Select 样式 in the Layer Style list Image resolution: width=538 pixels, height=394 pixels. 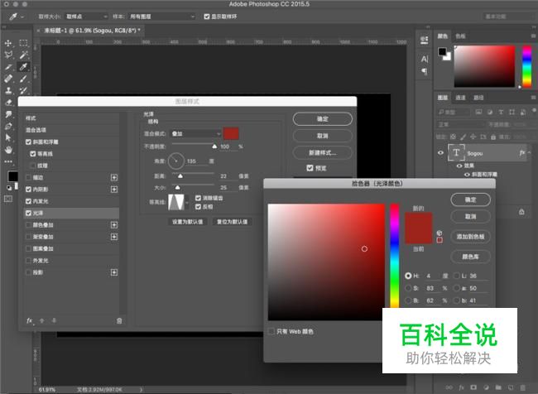pyautogui.click(x=72, y=118)
